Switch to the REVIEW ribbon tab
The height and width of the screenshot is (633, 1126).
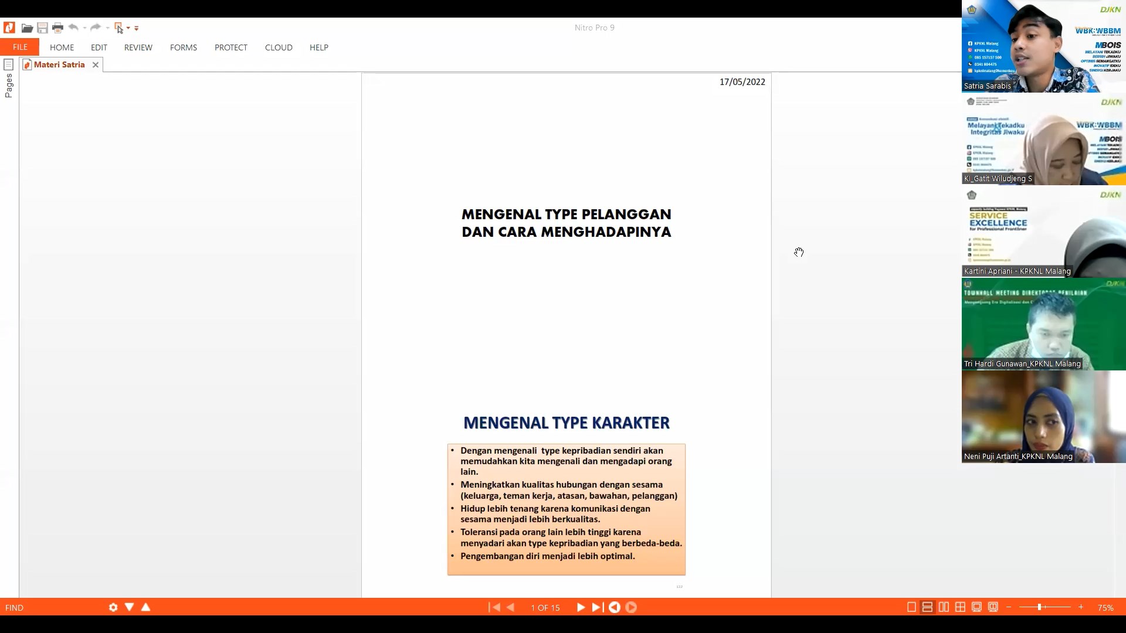click(x=138, y=47)
